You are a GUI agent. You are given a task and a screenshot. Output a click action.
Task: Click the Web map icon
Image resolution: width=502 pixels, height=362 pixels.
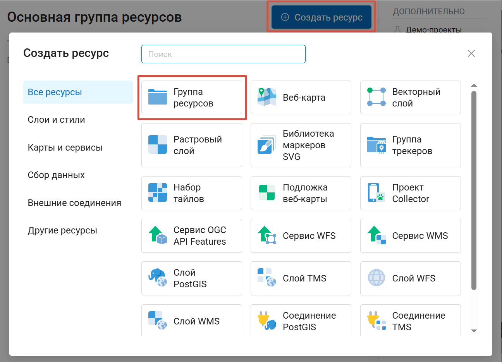[x=267, y=97]
